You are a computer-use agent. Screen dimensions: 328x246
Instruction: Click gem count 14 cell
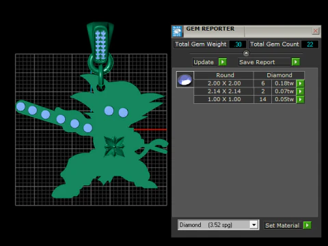coord(263,99)
